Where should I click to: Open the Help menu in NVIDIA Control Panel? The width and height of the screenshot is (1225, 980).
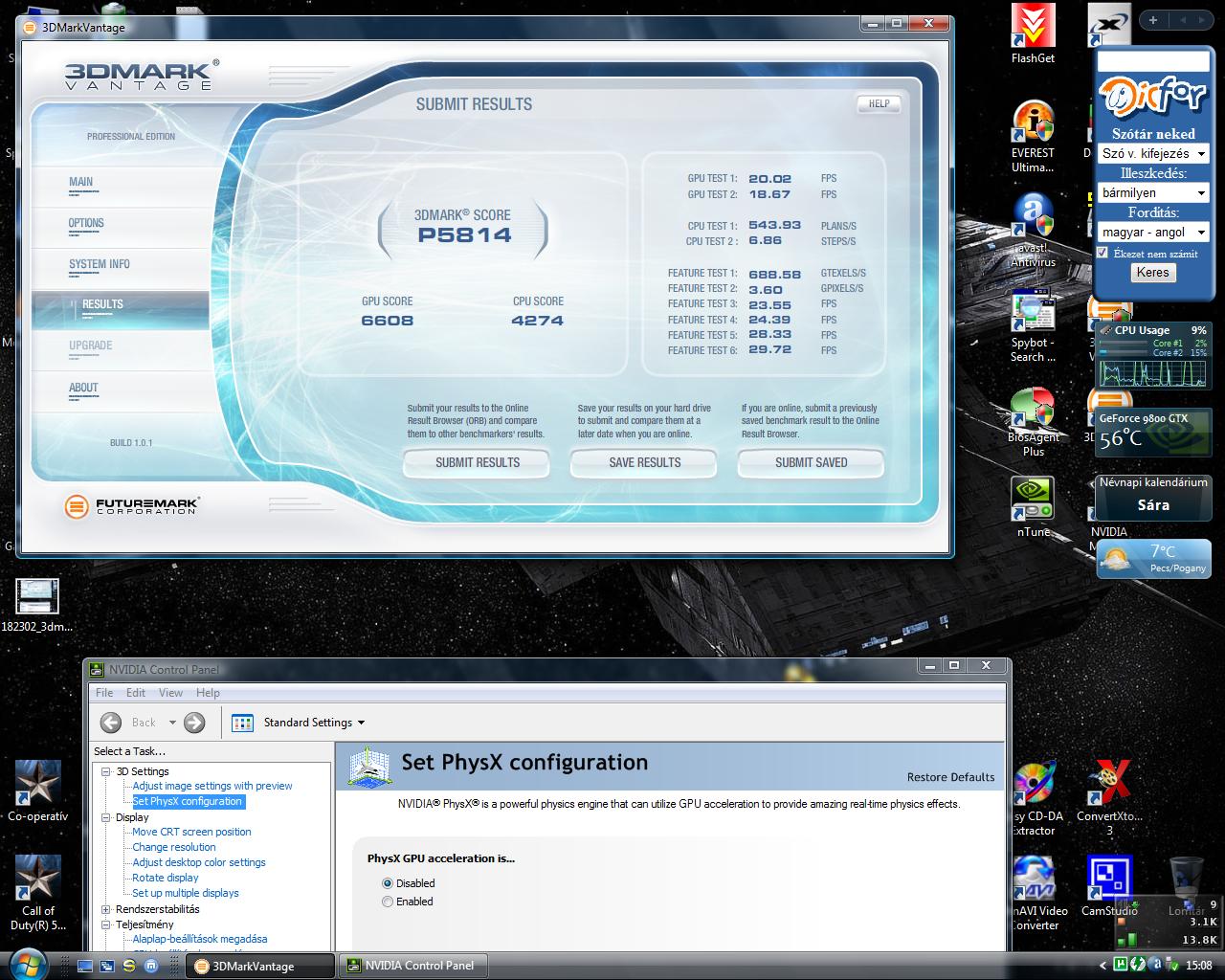(208, 693)
